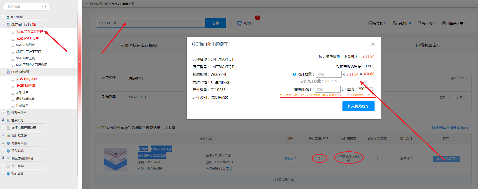Expand the 更多 dropdown in 产品分类 row
478x189 pixels.
point(463,78)
